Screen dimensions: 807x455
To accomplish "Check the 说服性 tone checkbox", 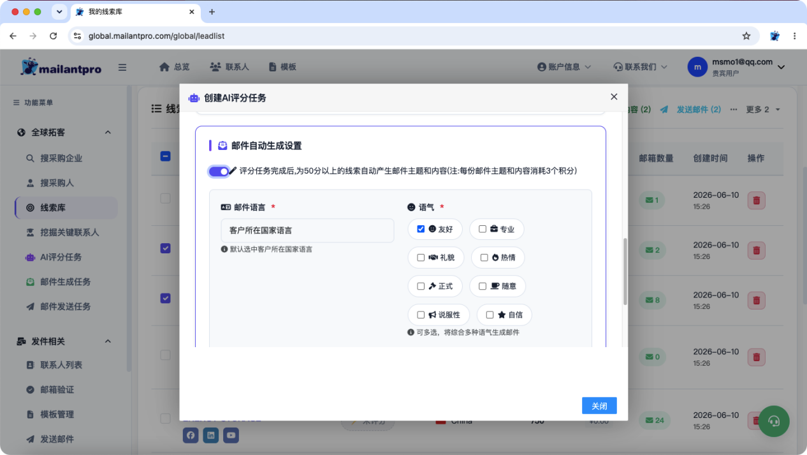I will [421, 315].
